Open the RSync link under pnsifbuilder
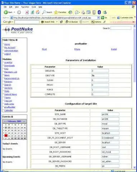Image resolution: width=137 pixels, height=172 pixels. [x=77, y=49]
